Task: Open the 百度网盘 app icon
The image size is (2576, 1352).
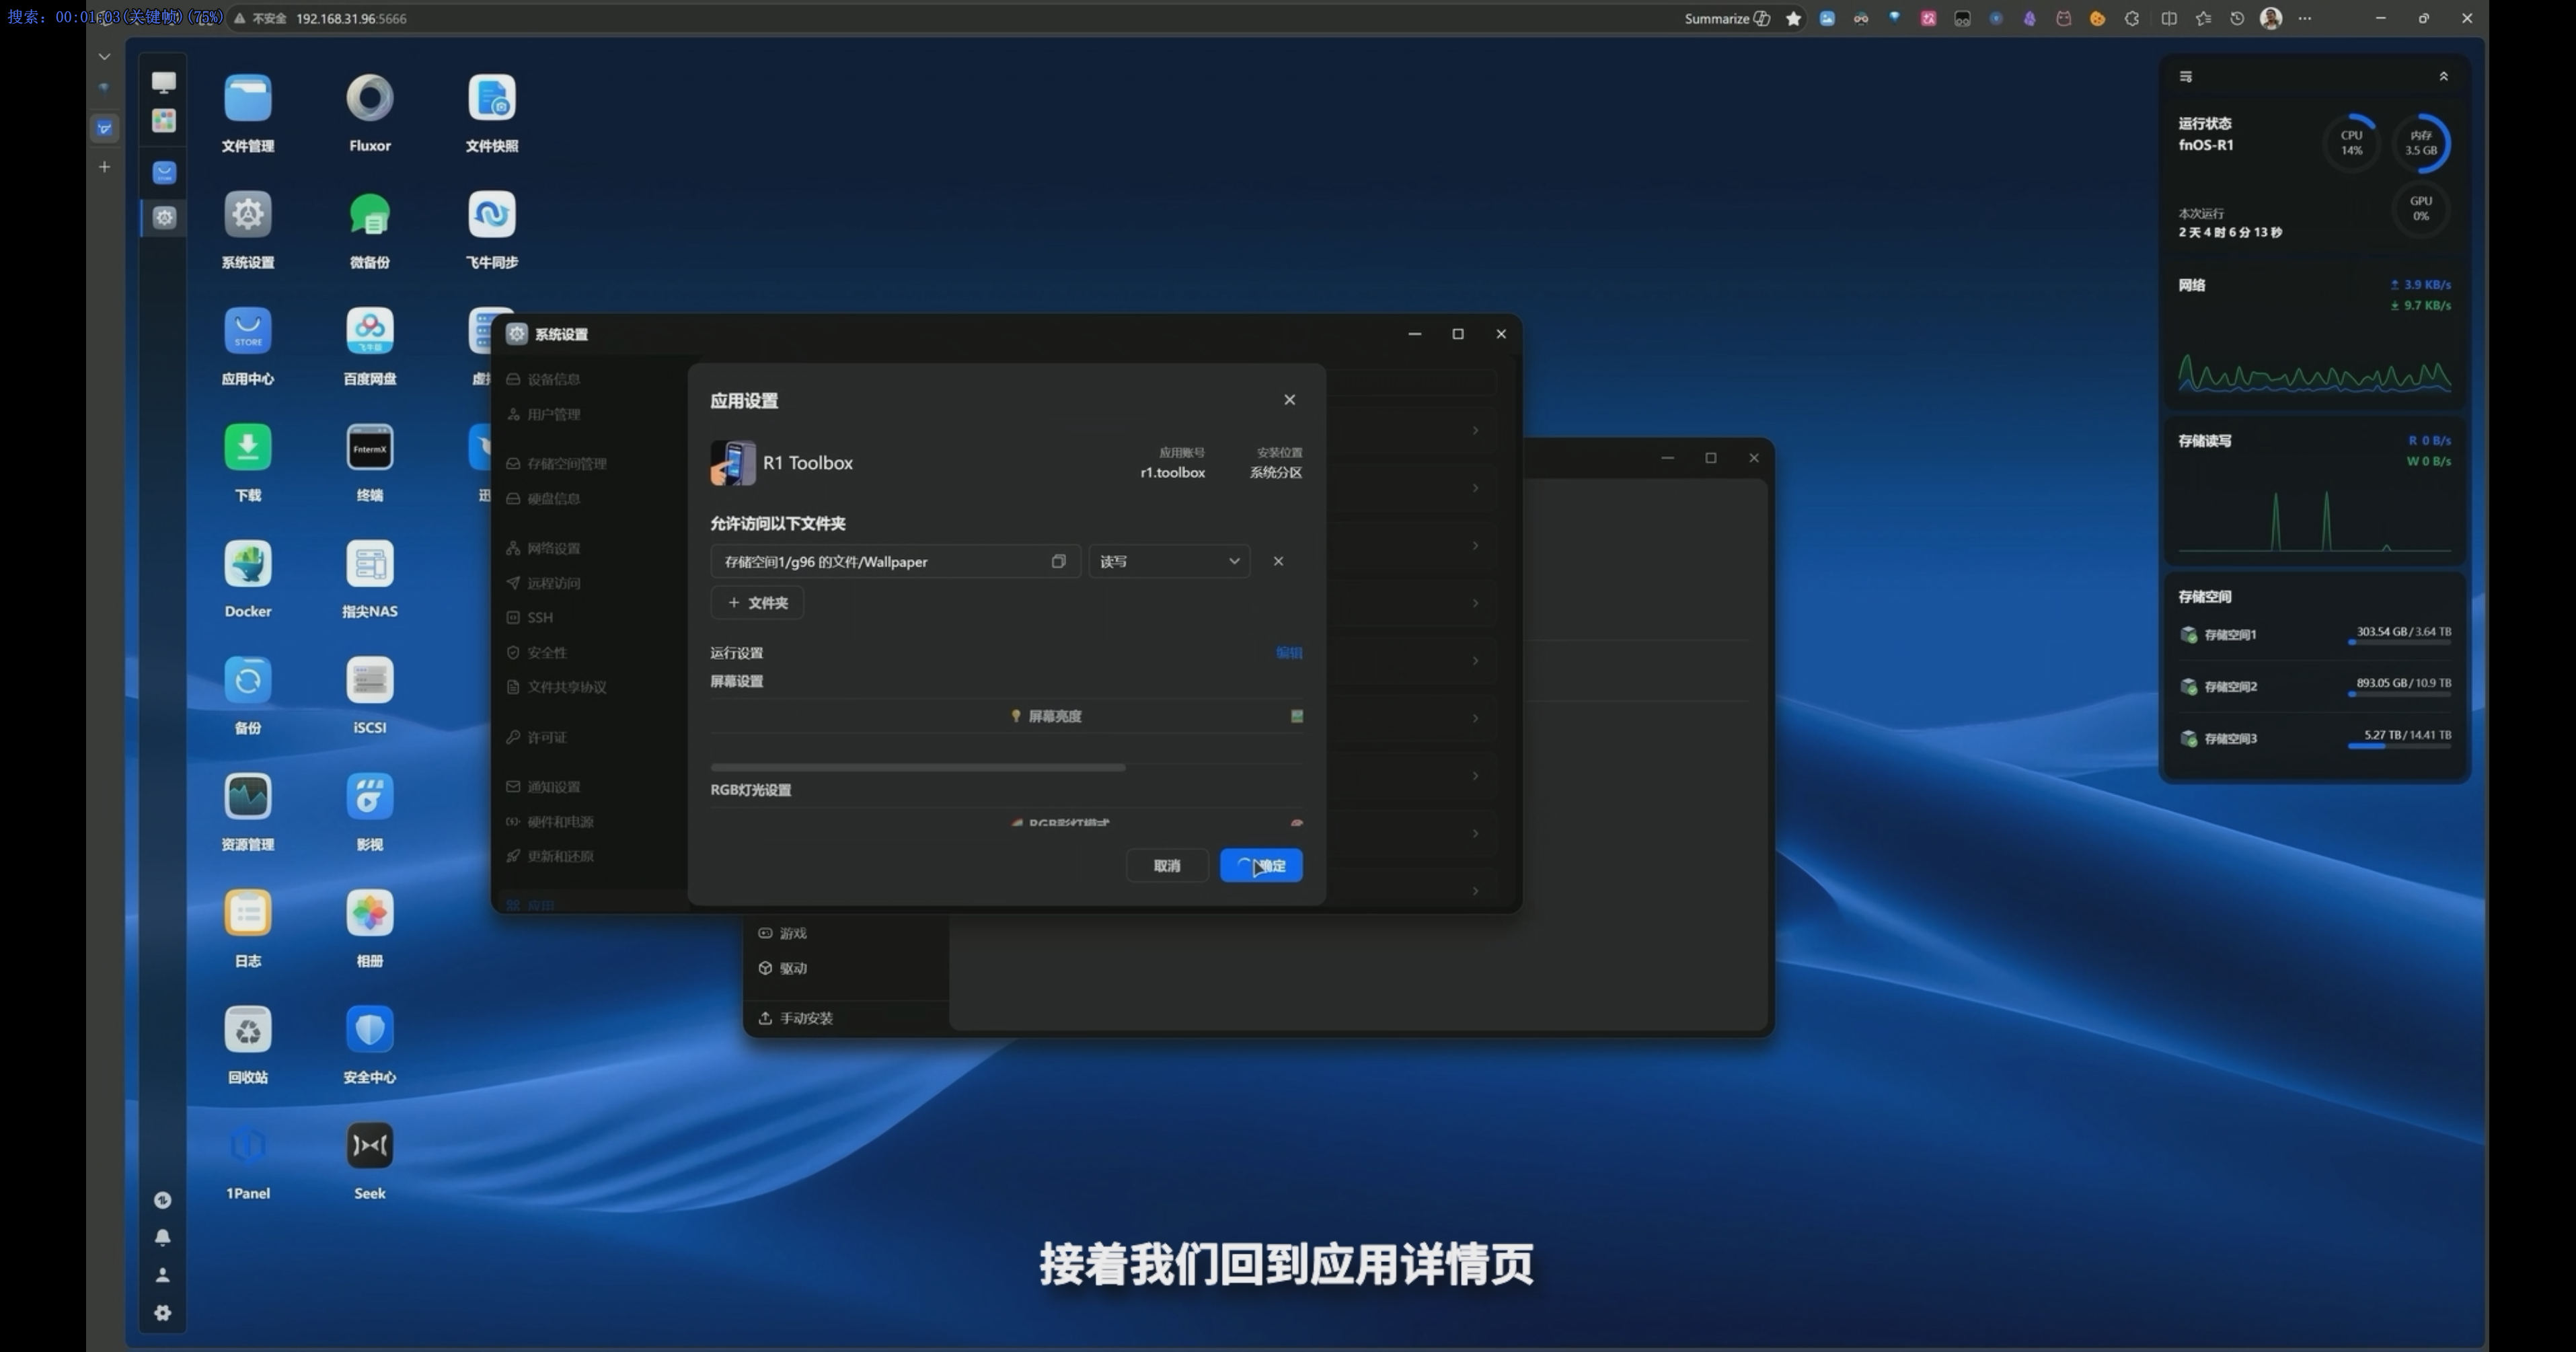Action: click(369, 331)
